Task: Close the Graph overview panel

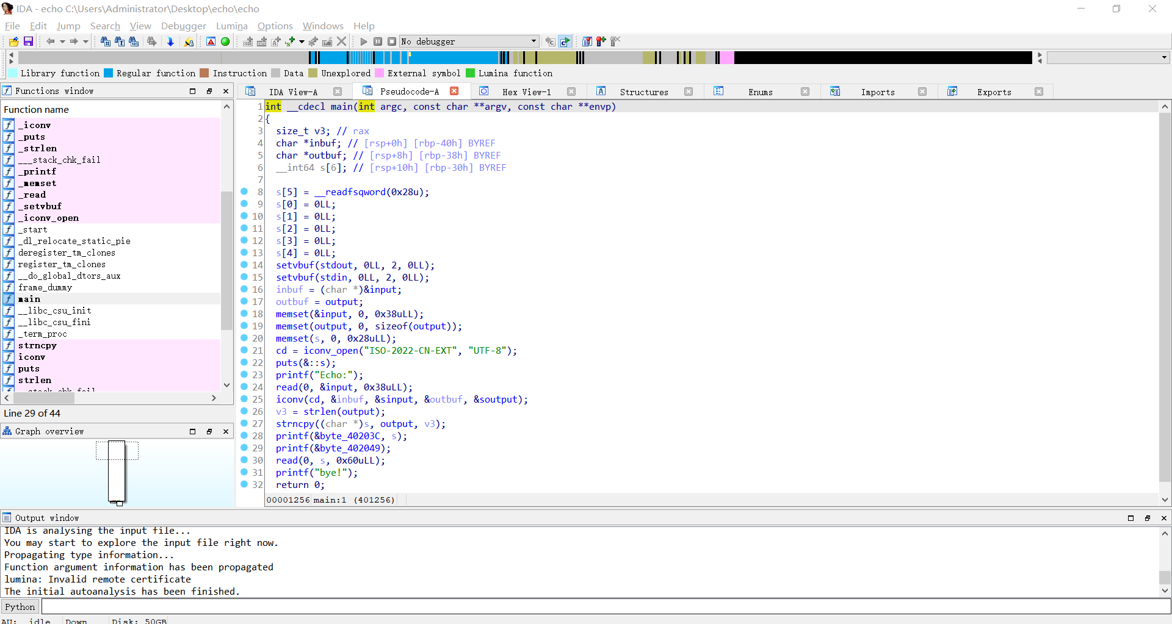Action: [226, 431]
